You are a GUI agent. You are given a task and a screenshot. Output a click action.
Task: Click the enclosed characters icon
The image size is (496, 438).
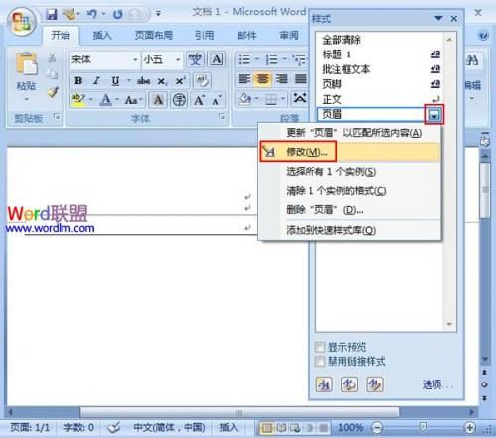[x=179, y=99]
